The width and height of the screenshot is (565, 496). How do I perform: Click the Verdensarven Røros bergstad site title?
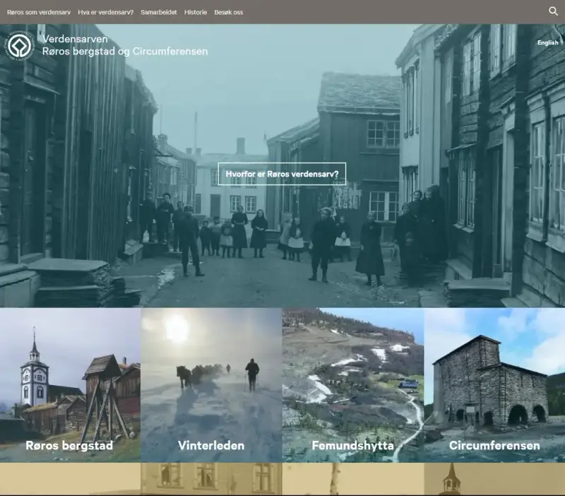pos(125,45)
